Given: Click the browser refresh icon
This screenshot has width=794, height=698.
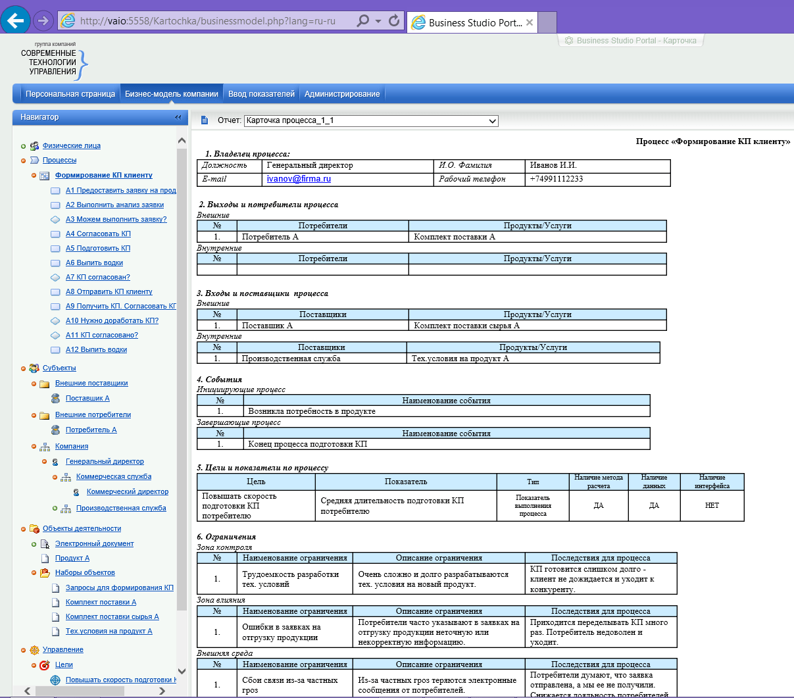Looking at the screenshot, I should pos(394,21).
